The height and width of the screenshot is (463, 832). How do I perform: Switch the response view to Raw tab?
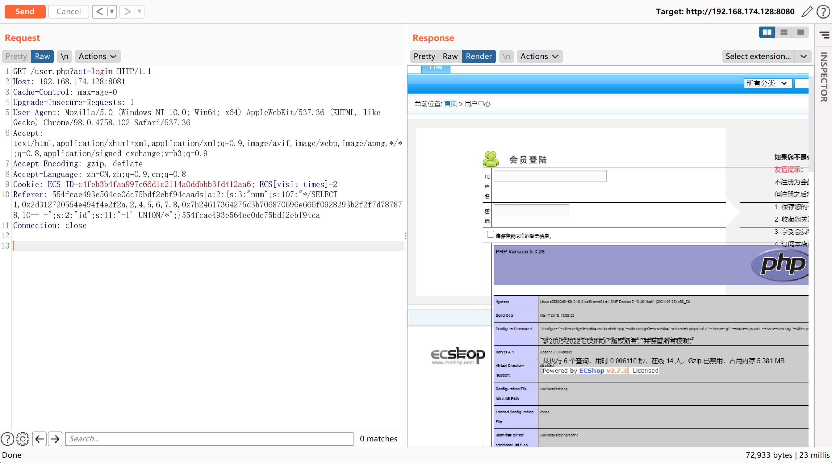[x=449, y=56]
